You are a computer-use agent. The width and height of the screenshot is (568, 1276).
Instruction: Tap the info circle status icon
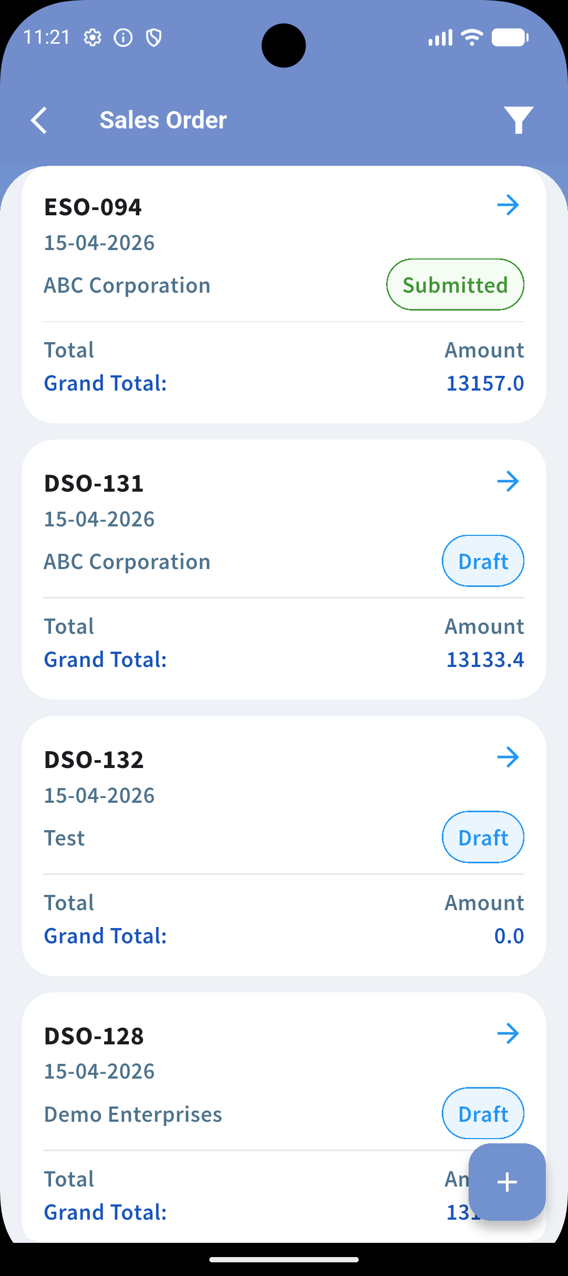(x=123, y=37)
